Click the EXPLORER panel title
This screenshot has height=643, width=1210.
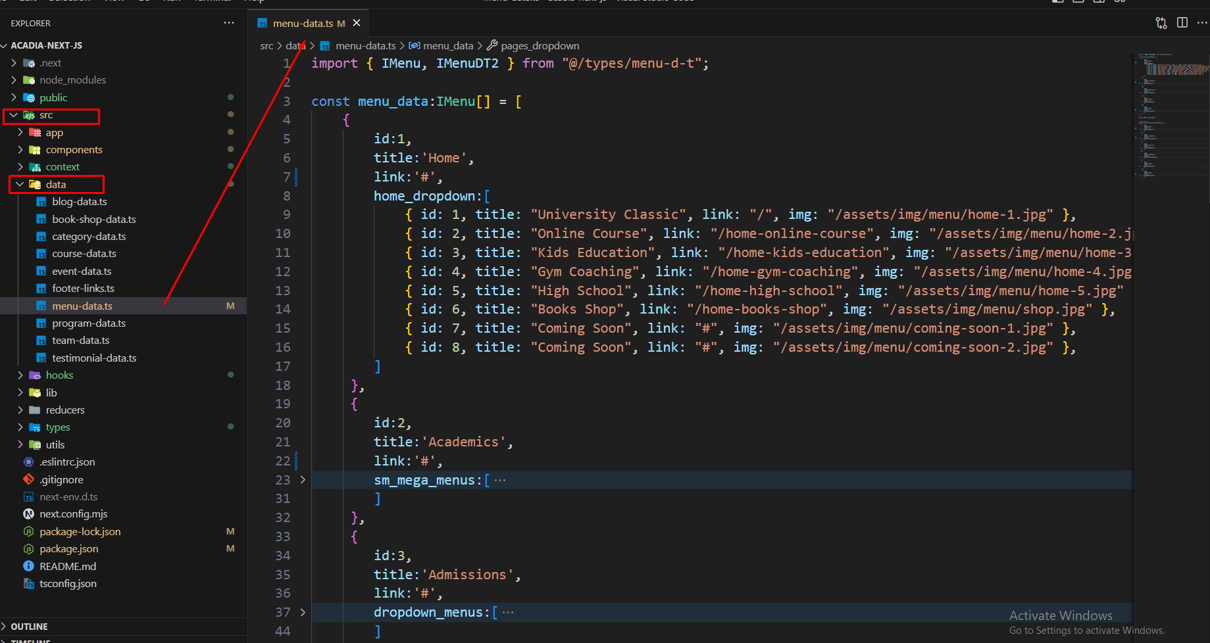30,23
